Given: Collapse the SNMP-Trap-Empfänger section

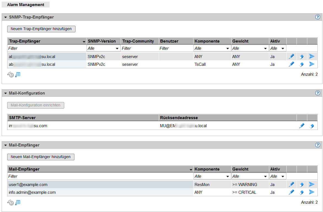Looking at the screenshot, I should pos(6,17).
